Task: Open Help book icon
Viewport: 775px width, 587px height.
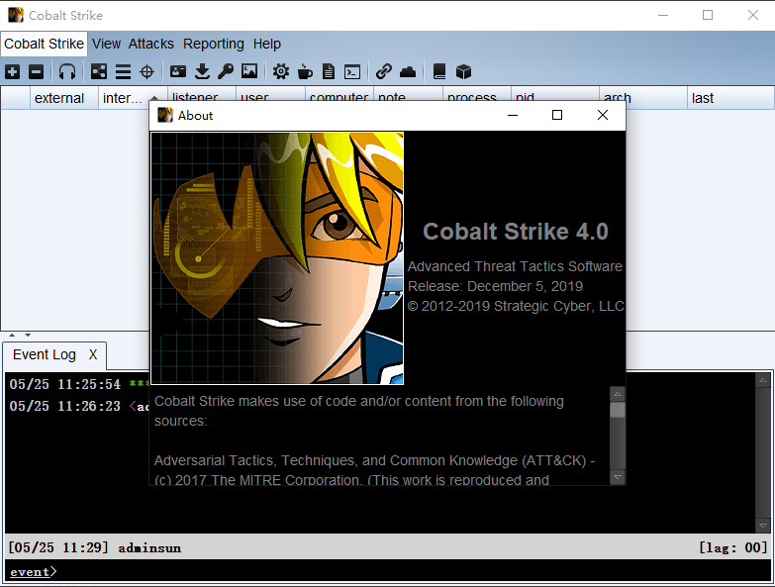Action: [x=439, y=72]
